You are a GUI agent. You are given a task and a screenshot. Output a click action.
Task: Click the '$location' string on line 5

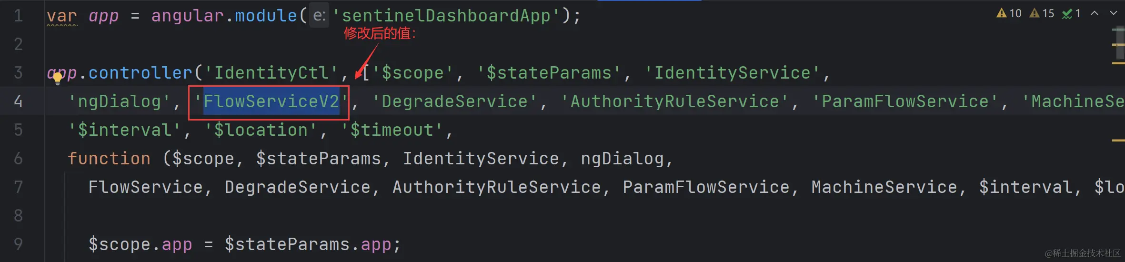coord(261,130)
